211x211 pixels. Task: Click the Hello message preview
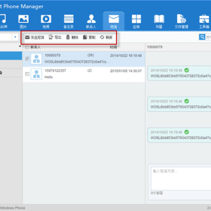pos(49,77)
